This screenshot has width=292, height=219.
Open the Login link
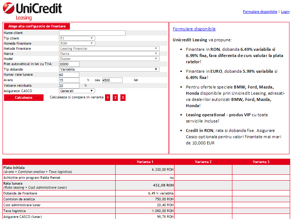pos(285,12)
